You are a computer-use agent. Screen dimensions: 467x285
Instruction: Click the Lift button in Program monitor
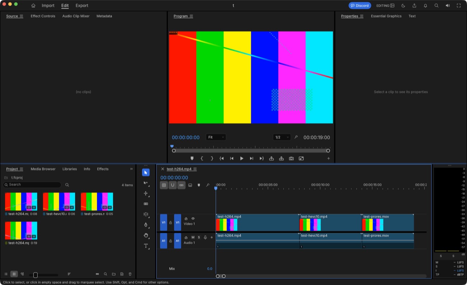[x=272, y=158]
